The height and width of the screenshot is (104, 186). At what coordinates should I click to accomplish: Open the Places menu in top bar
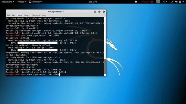22,2
